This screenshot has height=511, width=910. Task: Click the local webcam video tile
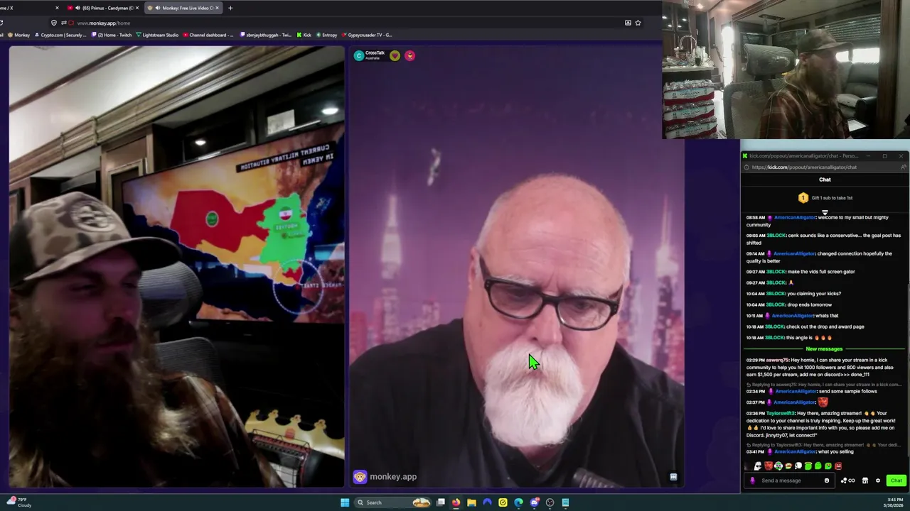coord(177,268)
